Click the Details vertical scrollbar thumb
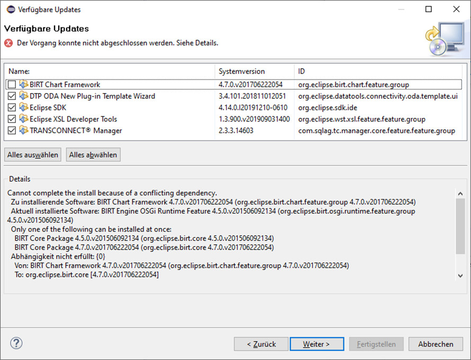The width and height of the screenshot is (471, 360). [460, 226]
